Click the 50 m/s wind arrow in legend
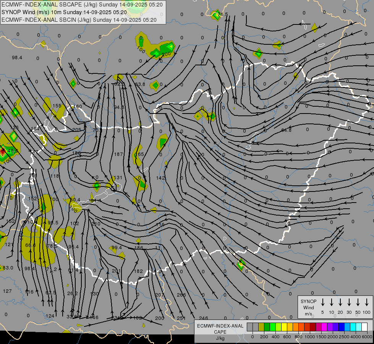374x344 pixels. (358, 302)
